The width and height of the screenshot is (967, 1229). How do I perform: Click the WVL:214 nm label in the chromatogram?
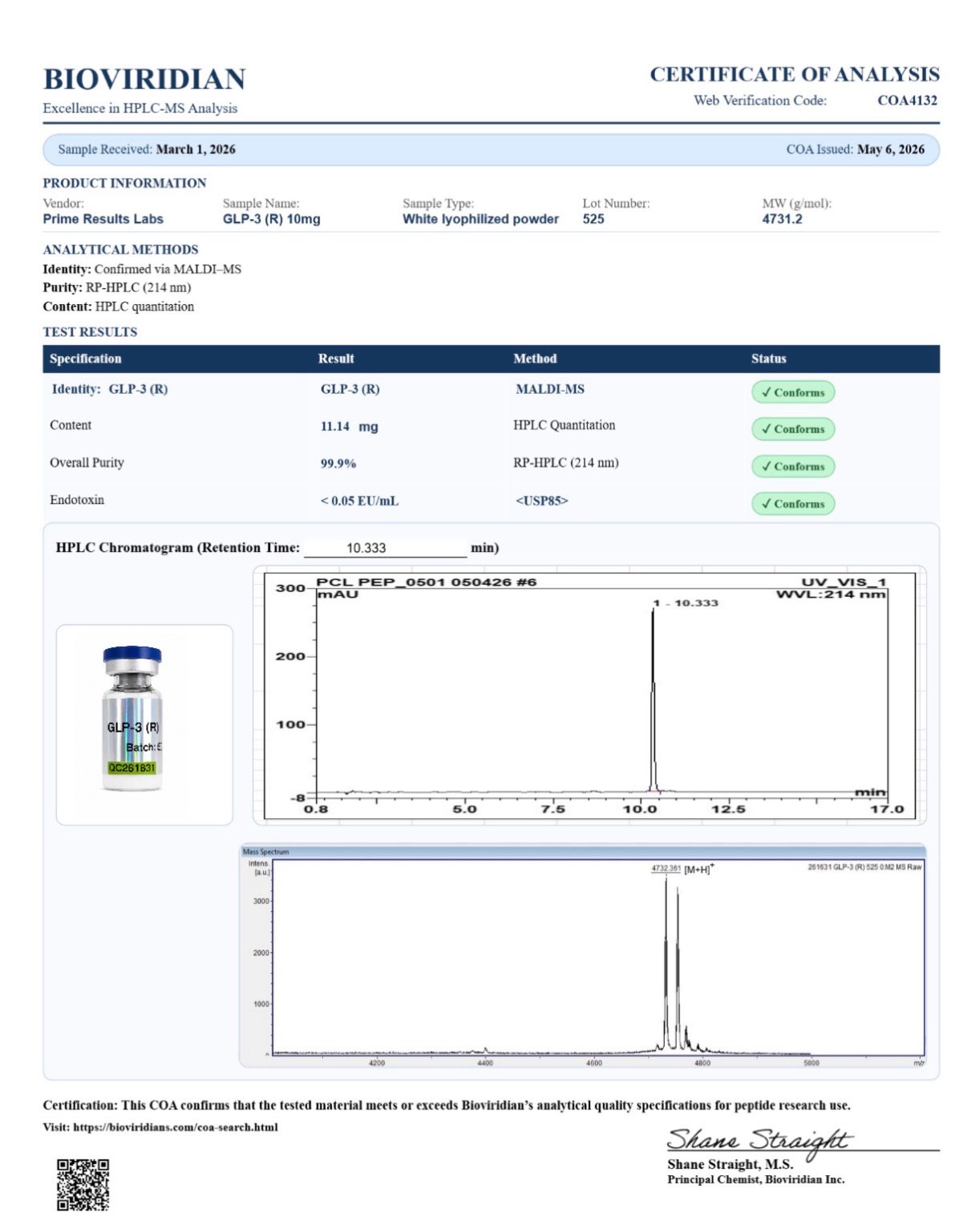[x=831, y=594]
